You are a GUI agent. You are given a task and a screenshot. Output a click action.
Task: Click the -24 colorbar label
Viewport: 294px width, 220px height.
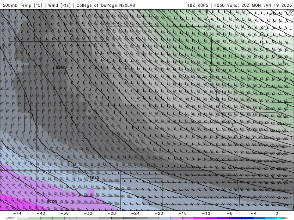coord(135,213)
